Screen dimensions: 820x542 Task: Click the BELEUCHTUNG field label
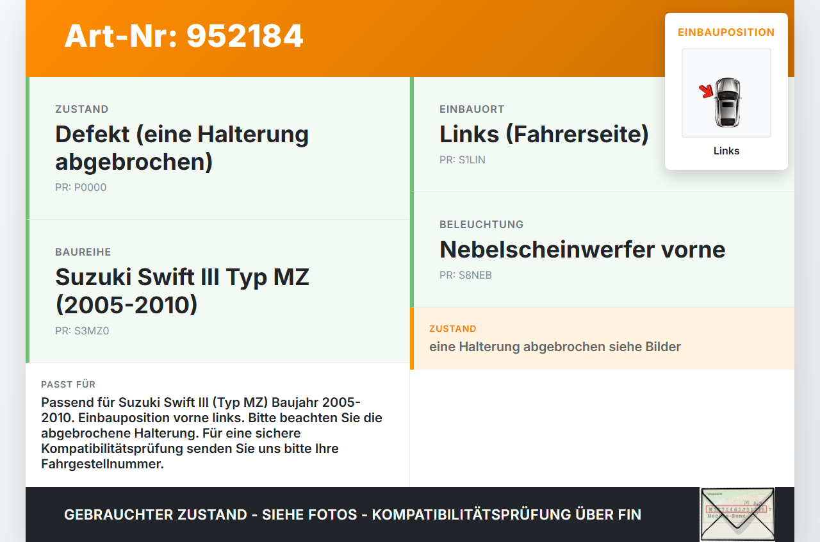482,225
